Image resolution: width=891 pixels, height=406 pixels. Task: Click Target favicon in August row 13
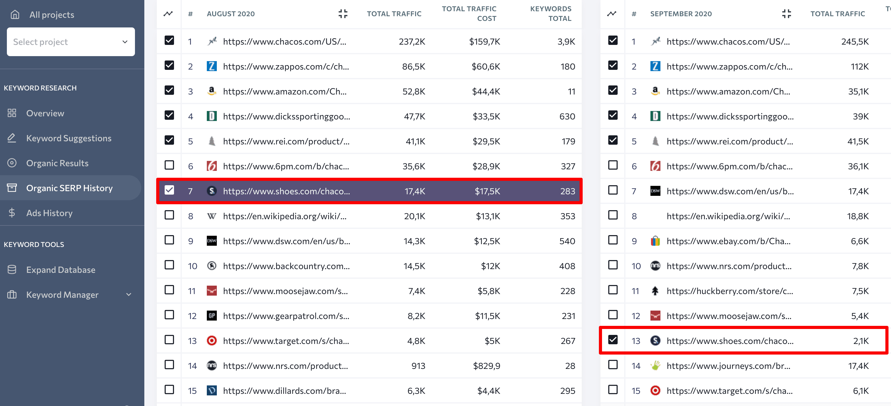click(x=212, y=341)
